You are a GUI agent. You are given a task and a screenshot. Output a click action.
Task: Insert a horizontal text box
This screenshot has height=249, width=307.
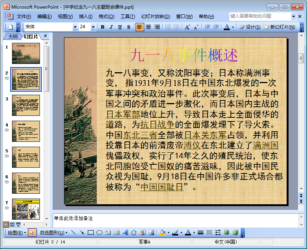click(108, 232)
